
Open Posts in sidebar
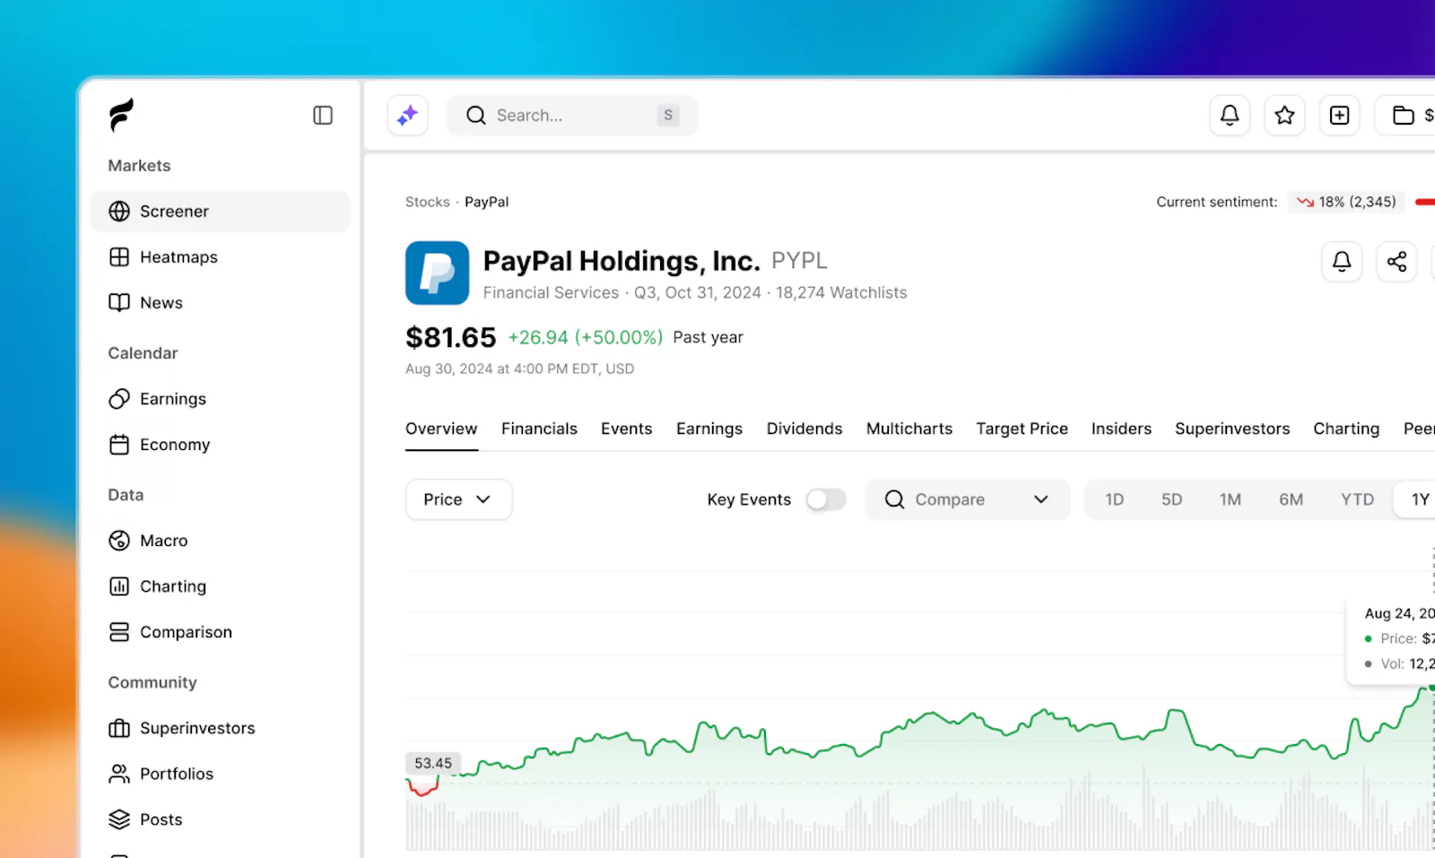pyautogui.click(x=220, y=819)
